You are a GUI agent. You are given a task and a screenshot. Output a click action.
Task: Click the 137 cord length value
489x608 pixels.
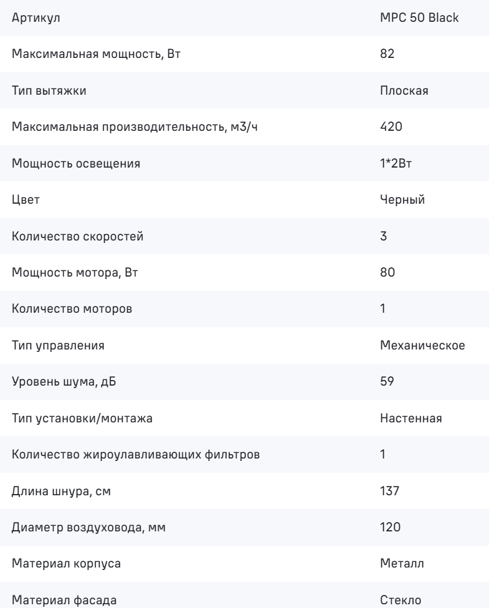point(390,491)
